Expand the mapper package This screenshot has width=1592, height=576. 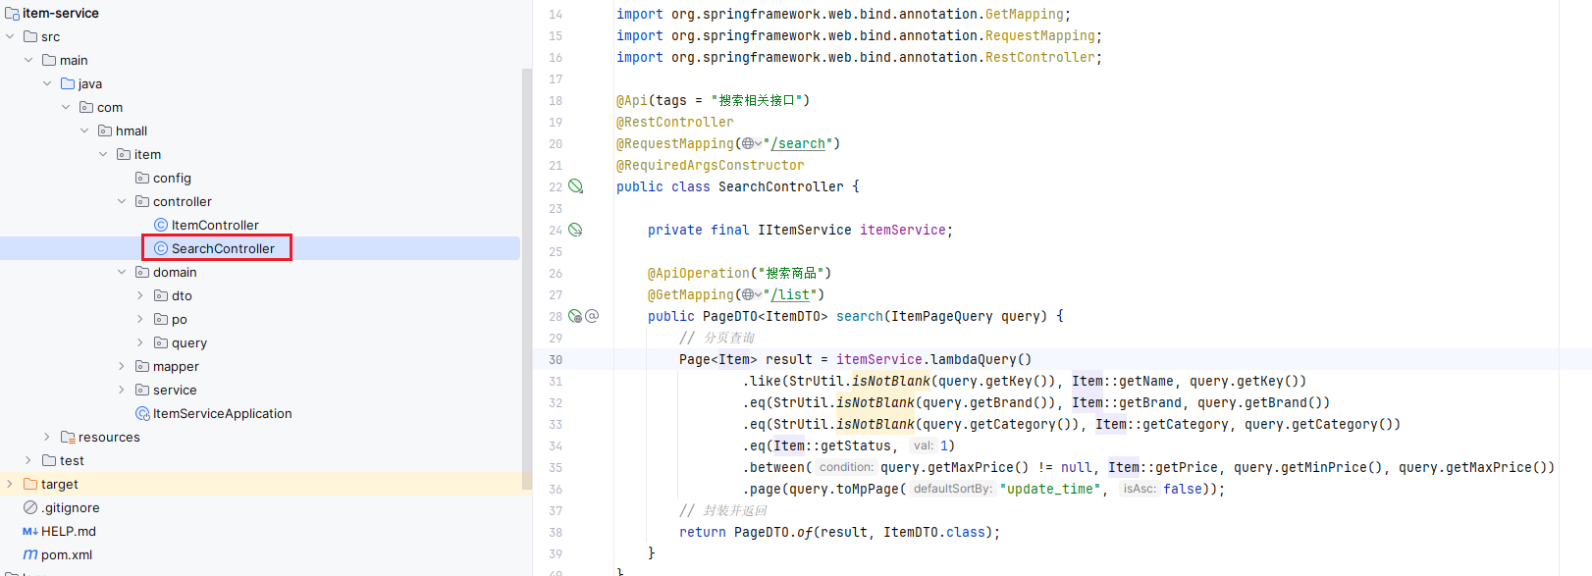click(x=122, y=366)
